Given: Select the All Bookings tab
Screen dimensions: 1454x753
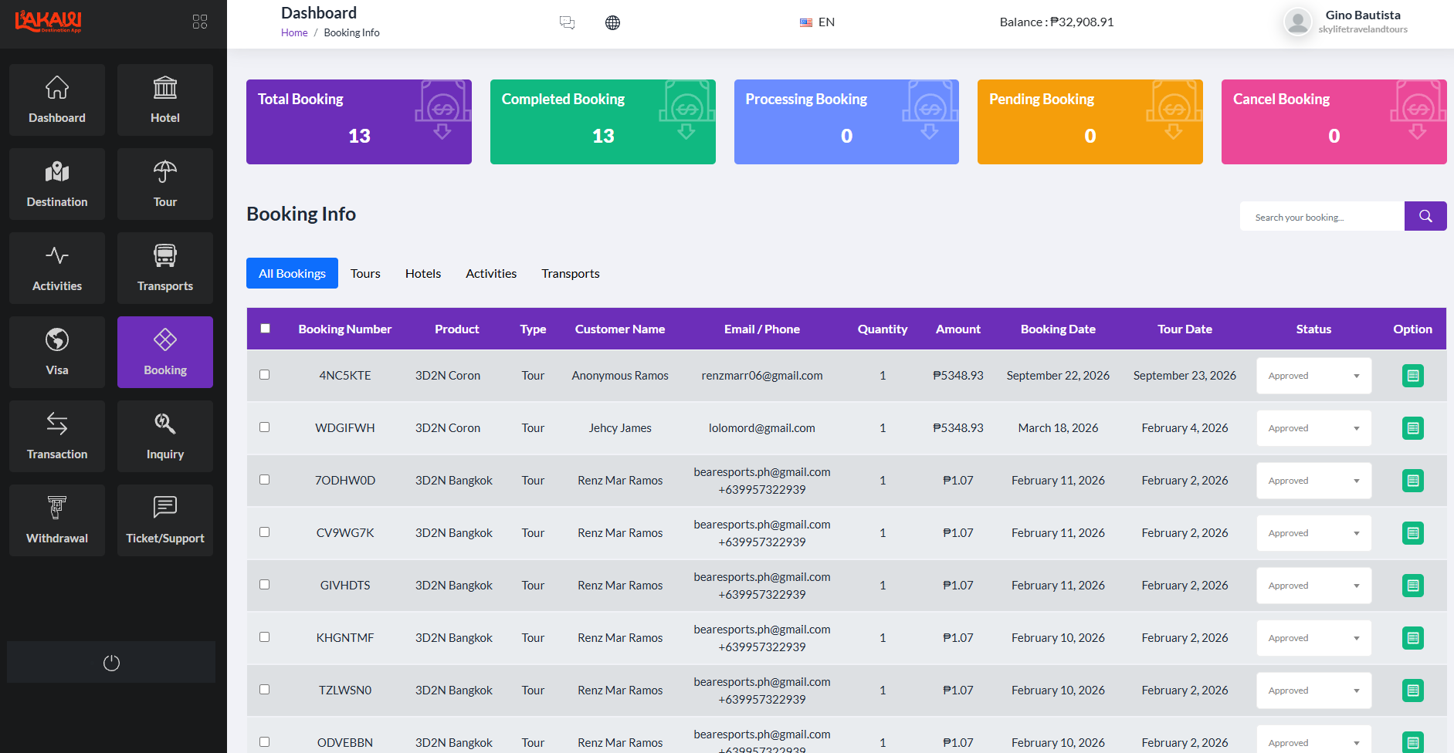Looking at the screenshot, I should [x=292, y=273].
